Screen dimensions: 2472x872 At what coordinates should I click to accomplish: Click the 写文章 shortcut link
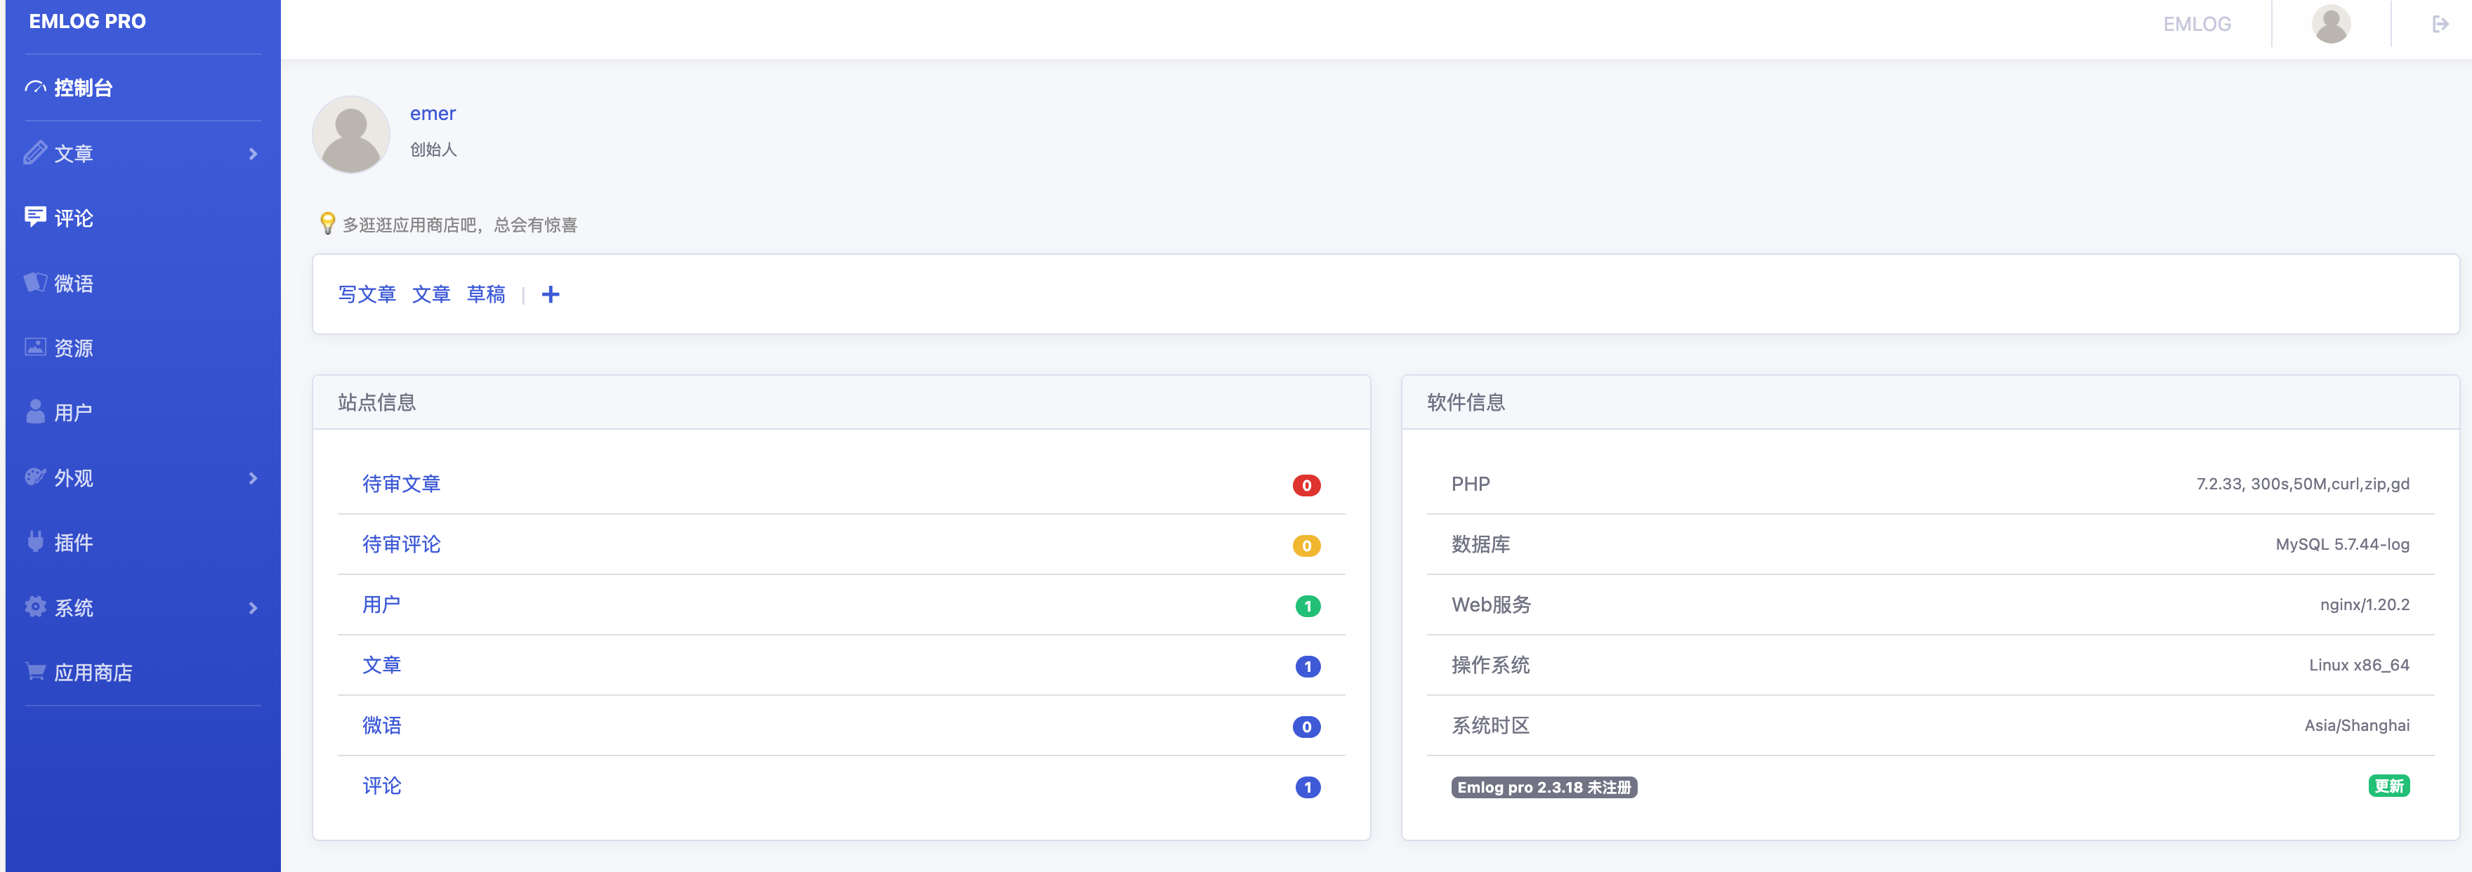(367, 294)
